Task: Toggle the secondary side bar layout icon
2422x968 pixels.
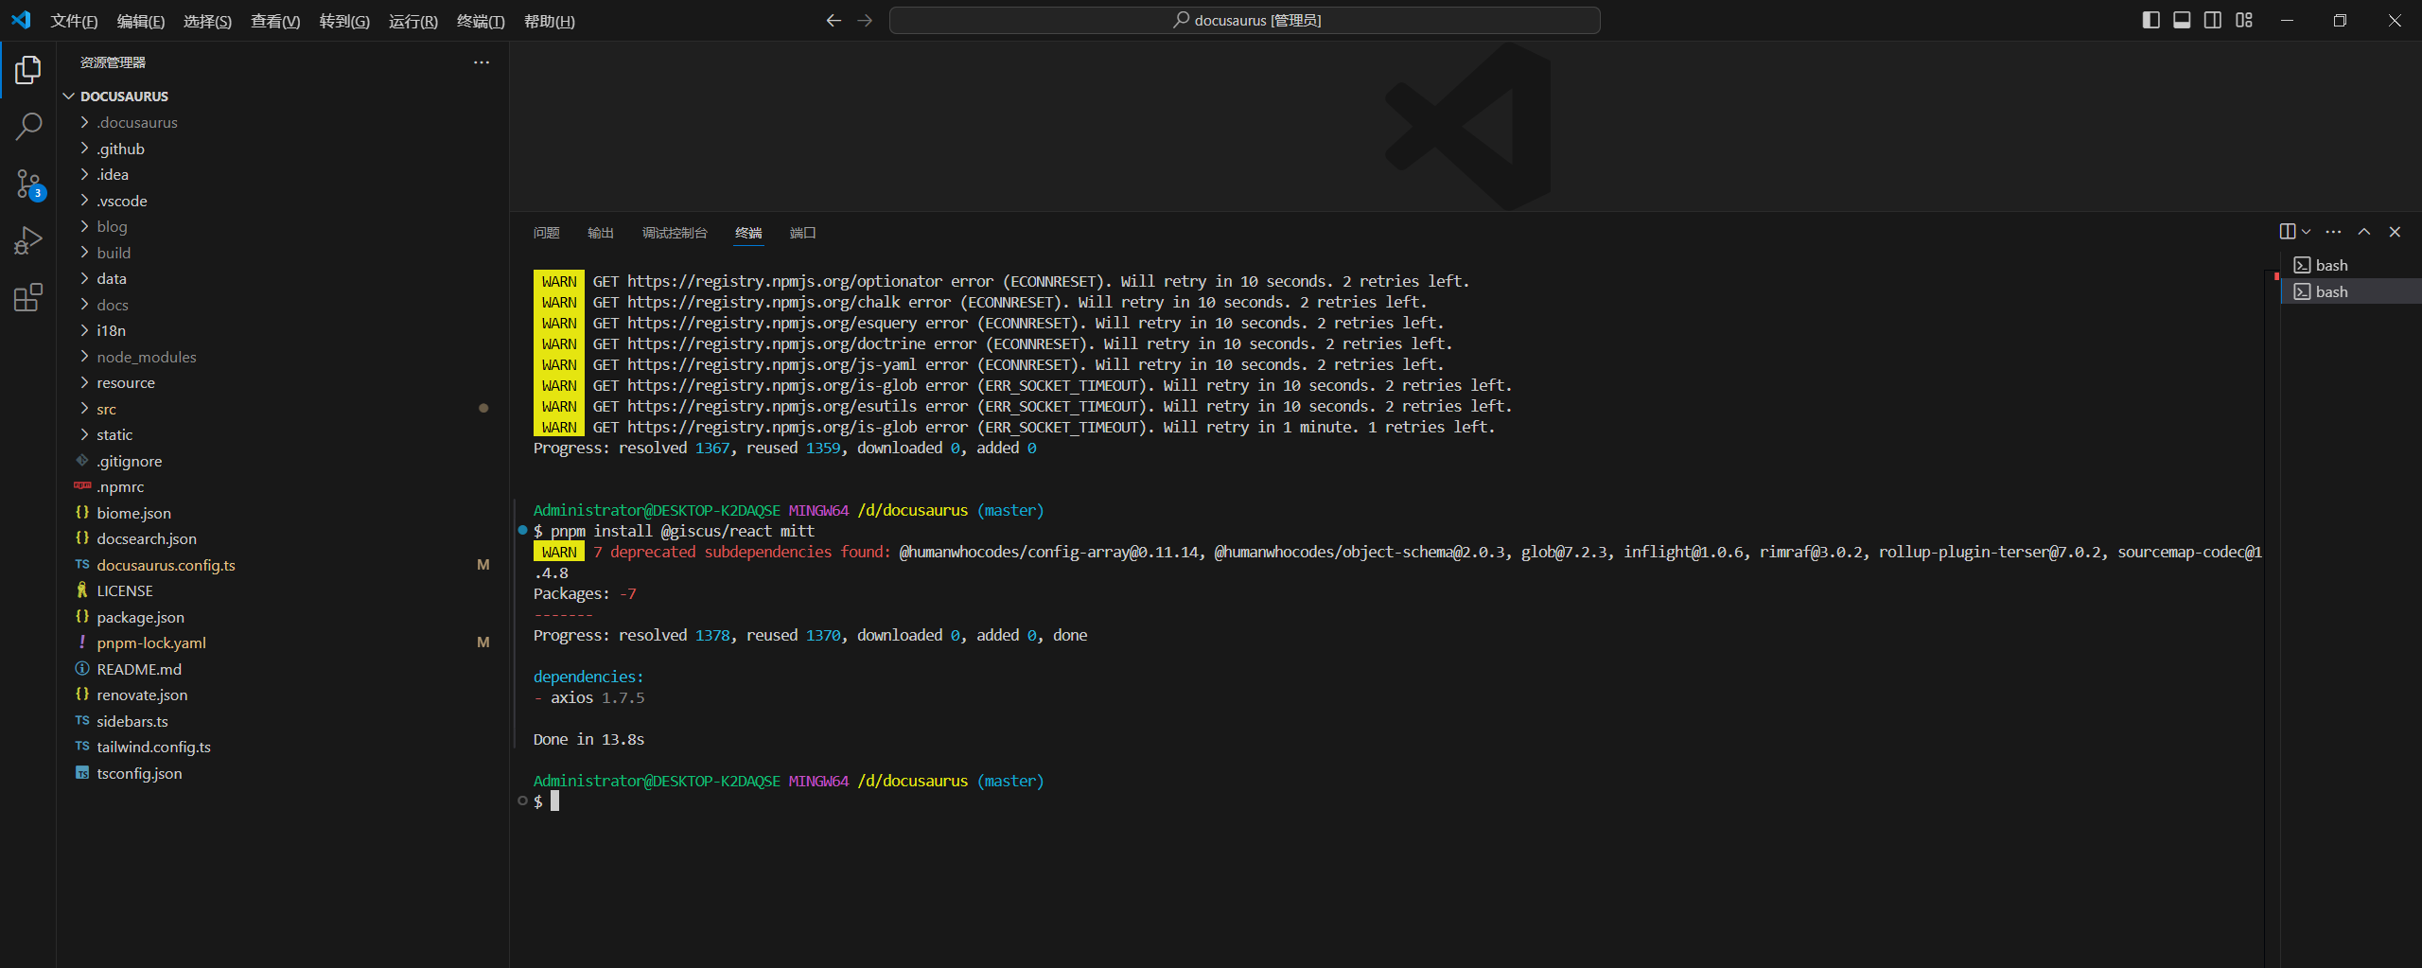Action: 2213,21
